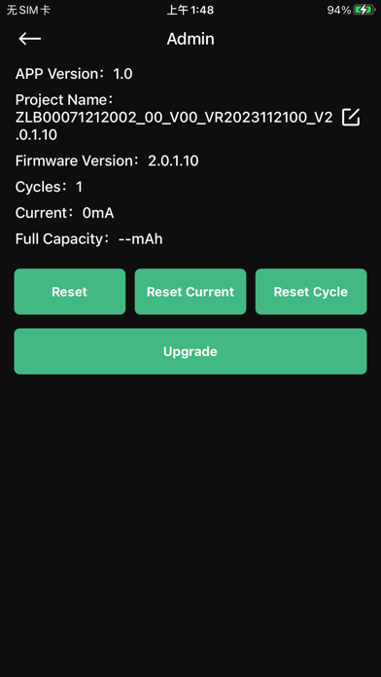This screenshot has height=677, width=381.
Task: Tap the 94% battery percentage
Action: click(338, 10)
